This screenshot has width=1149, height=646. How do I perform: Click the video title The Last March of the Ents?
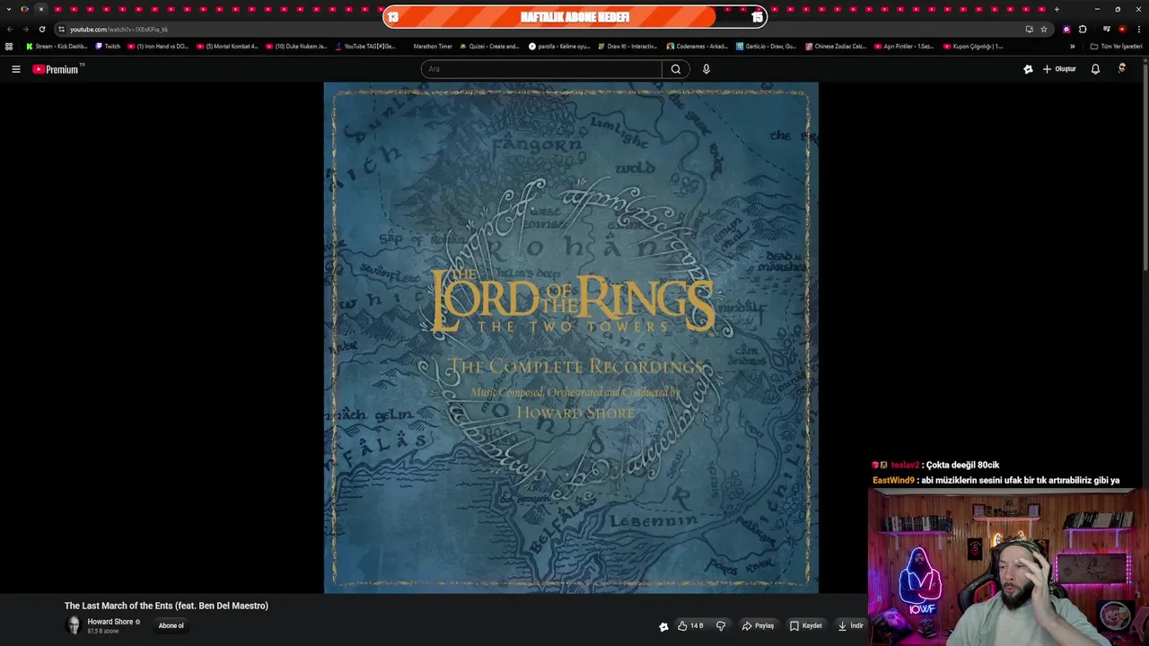pyautogui.click(x=166, y=606)
